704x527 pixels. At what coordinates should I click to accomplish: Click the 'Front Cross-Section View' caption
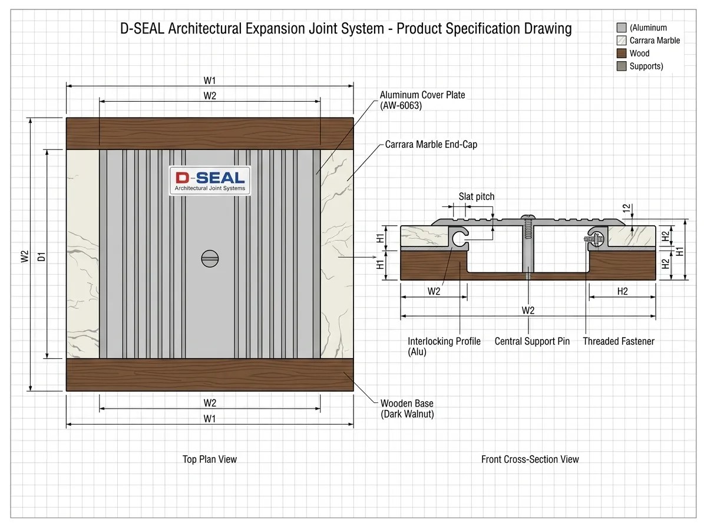point(530,459)
